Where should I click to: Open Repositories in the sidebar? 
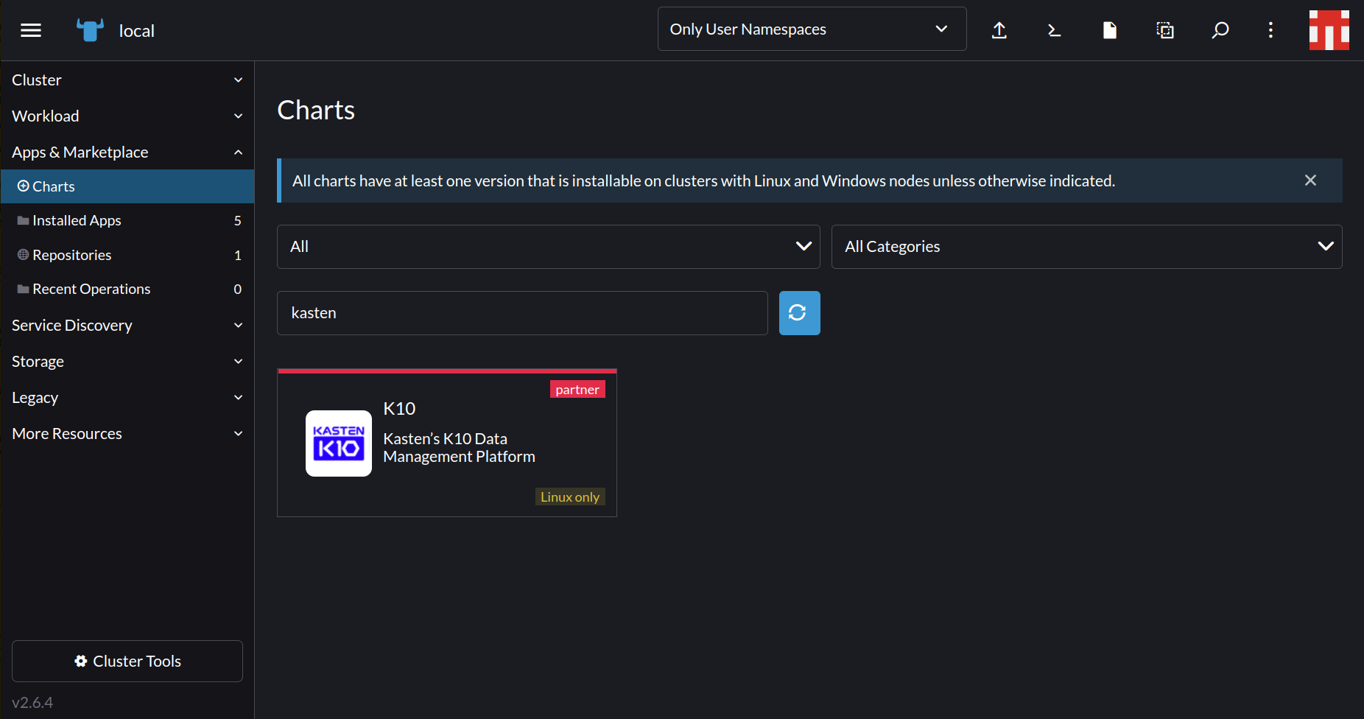coord(72,255)
